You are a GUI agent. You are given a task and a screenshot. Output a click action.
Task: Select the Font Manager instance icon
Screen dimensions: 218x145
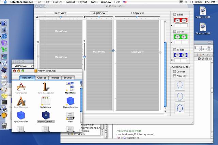coord(21,101)
